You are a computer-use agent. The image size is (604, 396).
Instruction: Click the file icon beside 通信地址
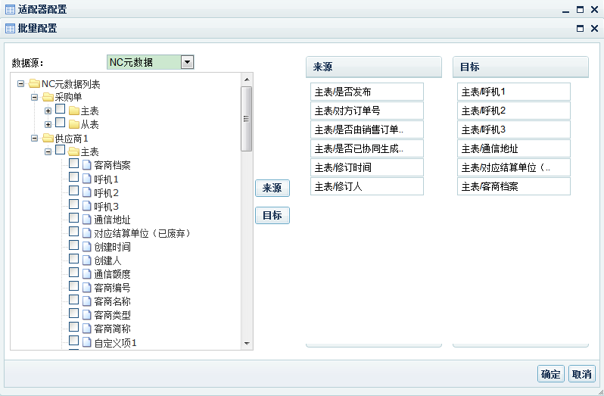(x=87, y=220)
